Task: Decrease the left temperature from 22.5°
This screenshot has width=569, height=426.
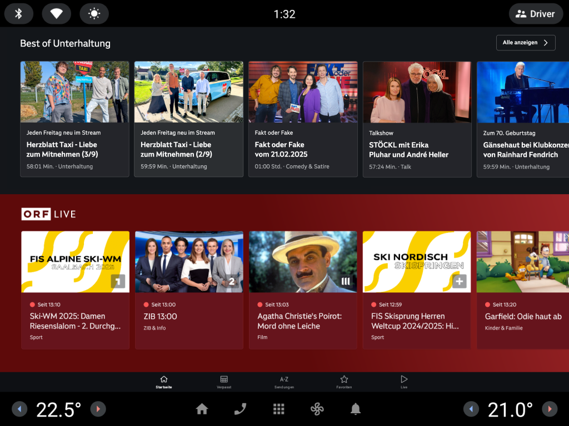Action: click(19, 409)
